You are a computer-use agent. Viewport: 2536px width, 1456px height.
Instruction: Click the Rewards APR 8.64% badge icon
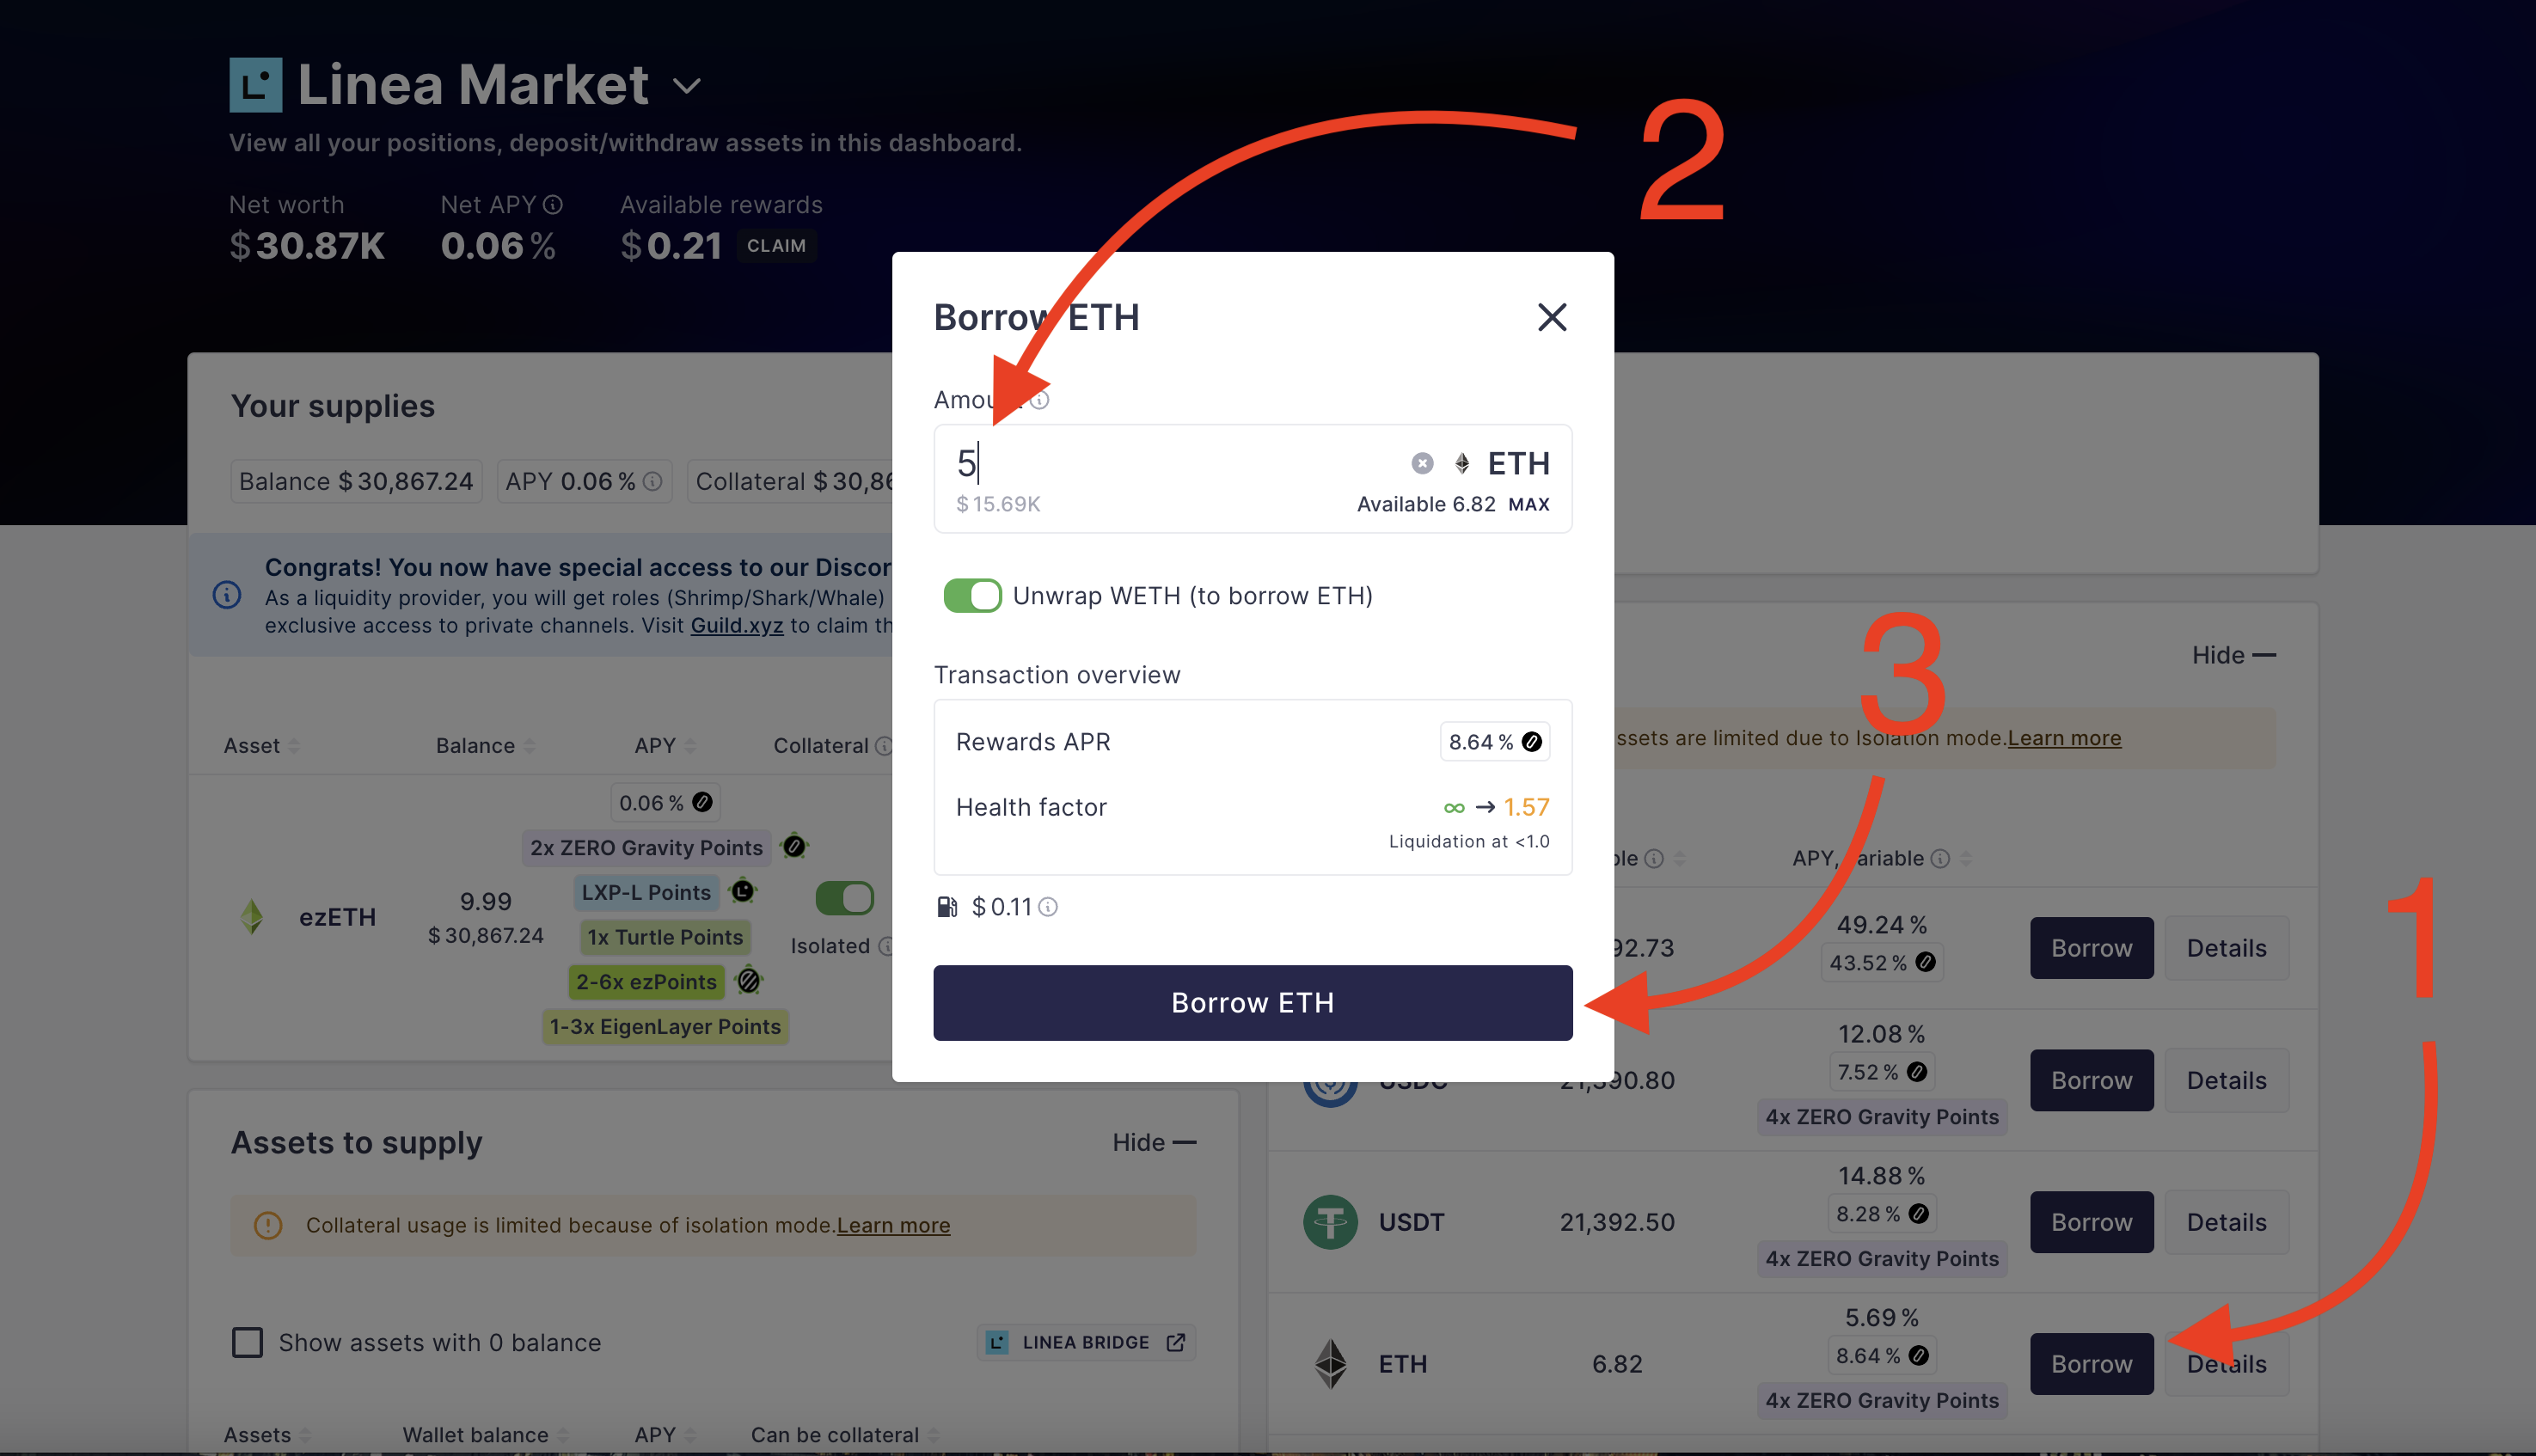click(1531, 742)
